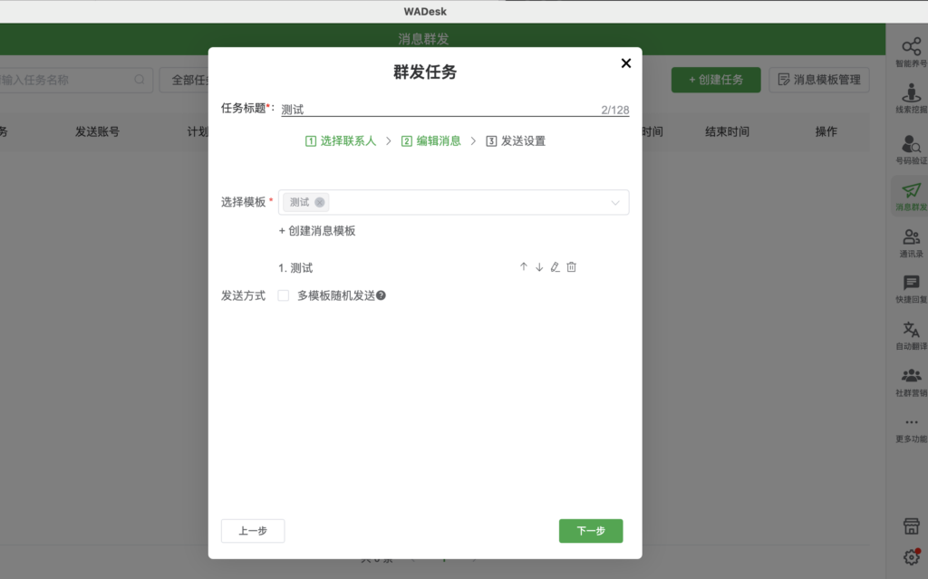Viewport: 928px width, 579px height.
Task: Expand the 选择模板 dropdown
Action: coord(615,202)
